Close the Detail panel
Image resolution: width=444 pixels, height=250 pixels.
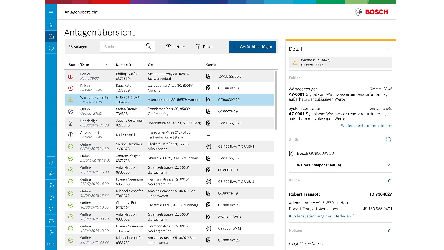point(388,49)
